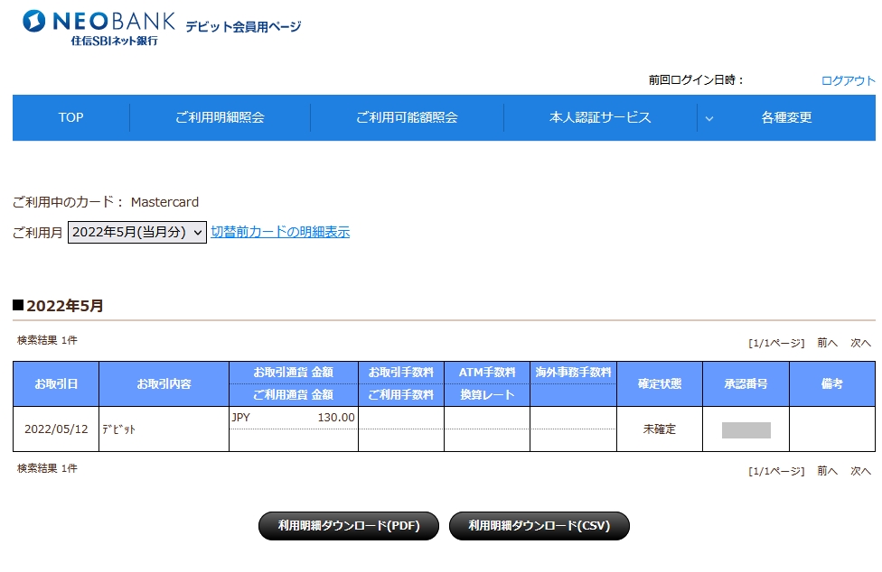Open 本人認証サービス menu
This screenshot has width=882, height=572.
click(x=600, y=117)
